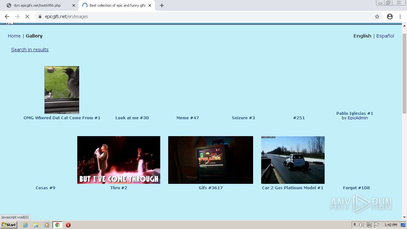The width and height of the screenshot is (407, 229).
Task: Go to the Home page link
Action: pos(14,36)
